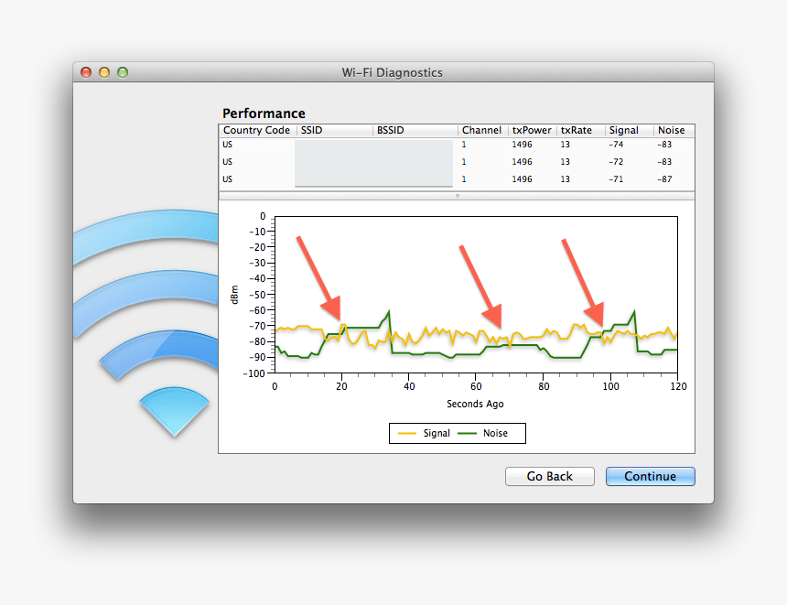Viewport: 787px width, 605px height.
Task: Close the Wi-Fi Diagnostics window
Action: click(86, 72)
